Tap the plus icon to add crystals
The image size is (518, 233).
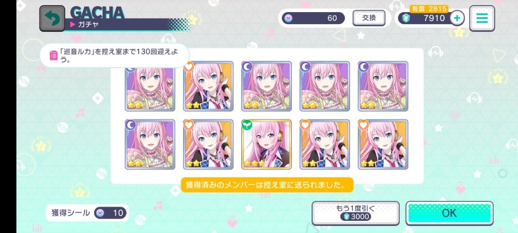click(457, 18)
